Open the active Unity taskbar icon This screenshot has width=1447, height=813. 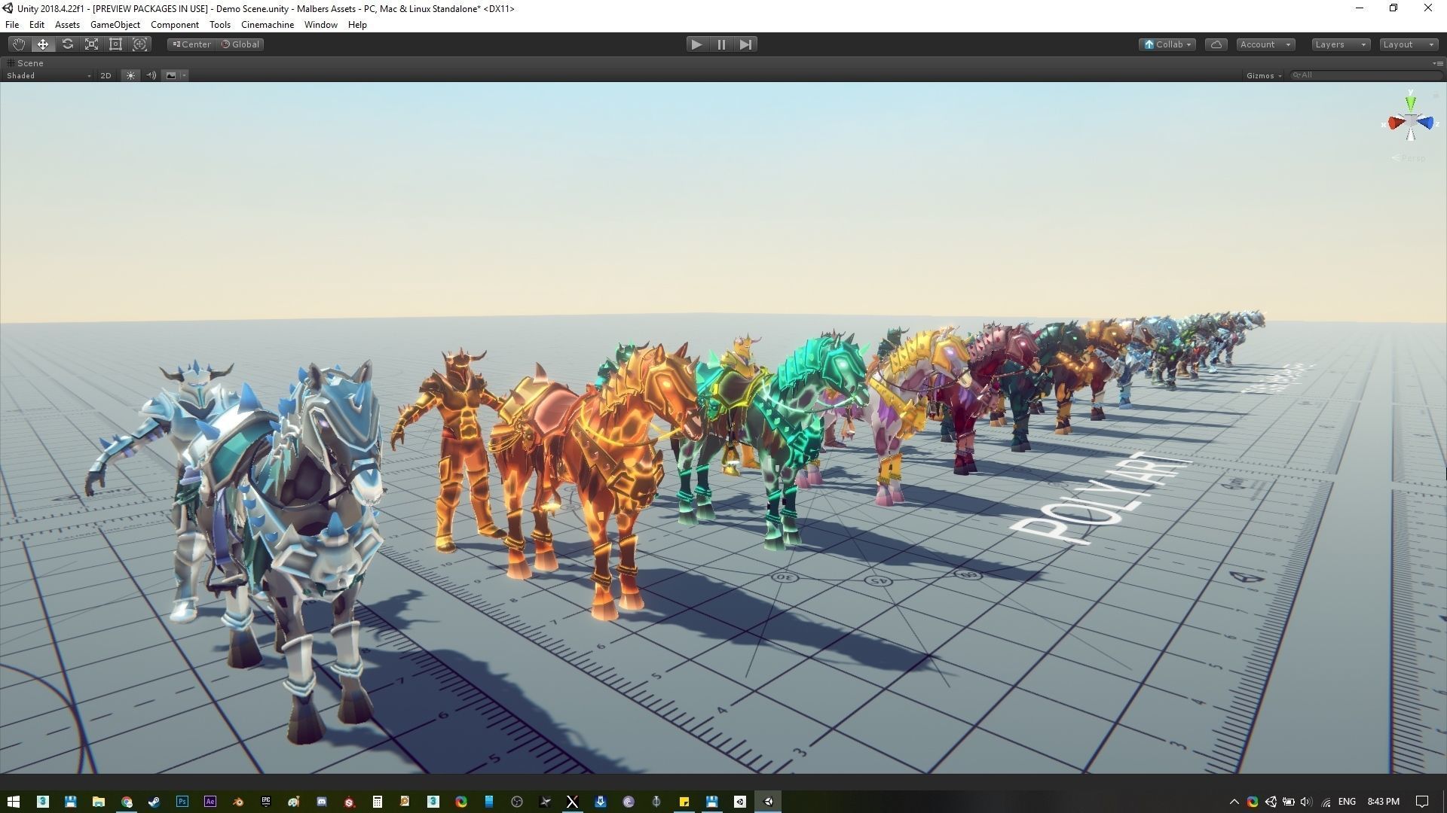768,802
